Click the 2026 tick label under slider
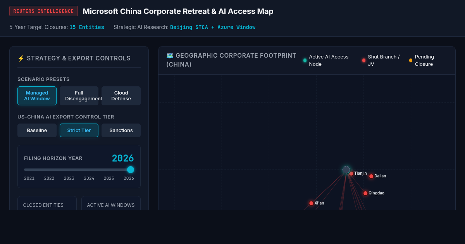465x244 pixels. (129, 178)
